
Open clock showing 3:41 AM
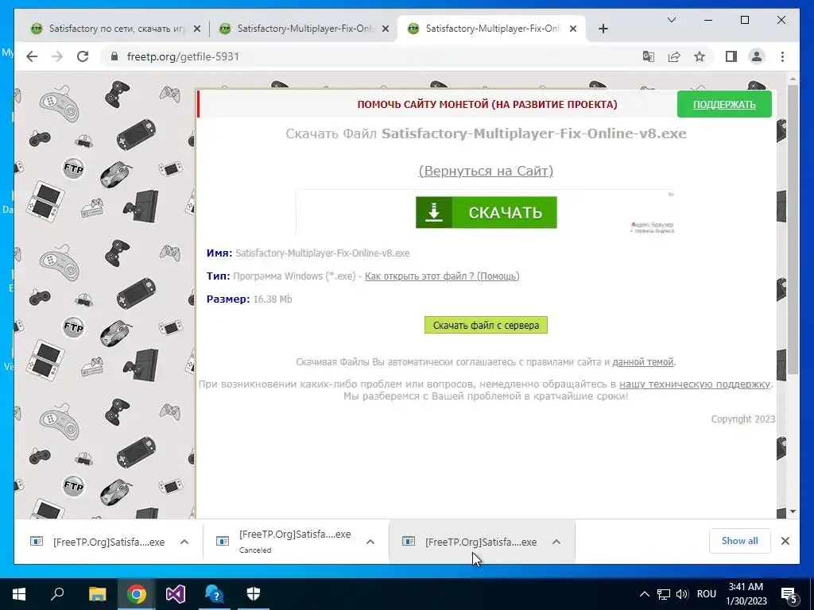746,594
